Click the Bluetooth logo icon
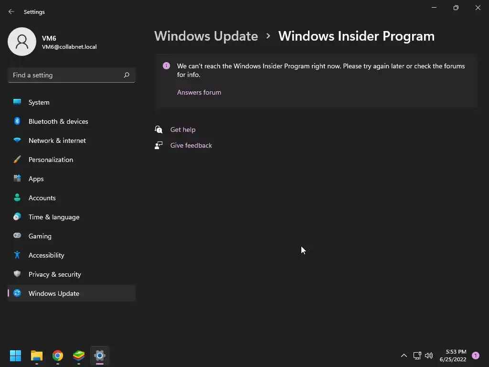This screenshot has height=367, width=489. click(x=17, y=121)
